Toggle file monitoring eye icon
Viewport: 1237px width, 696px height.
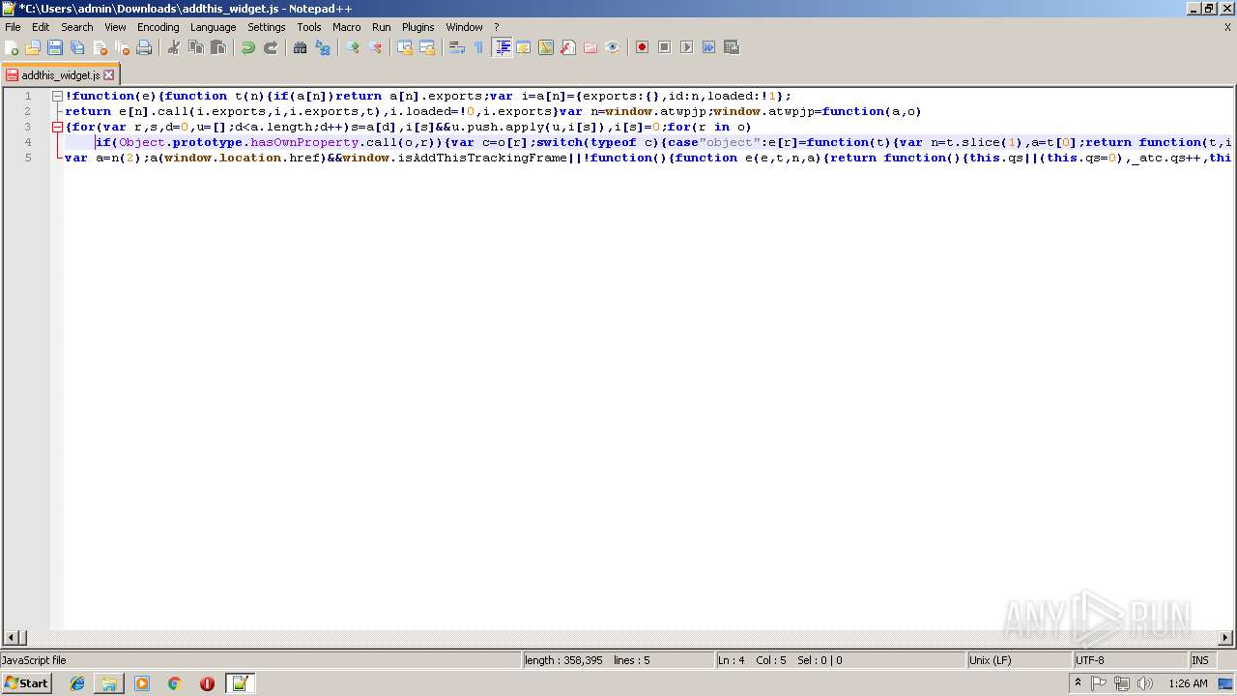613,47
